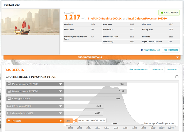Click desktop icon on Premium gaming PC row
This screenshot has width=184, height=132.
[9, 84]
